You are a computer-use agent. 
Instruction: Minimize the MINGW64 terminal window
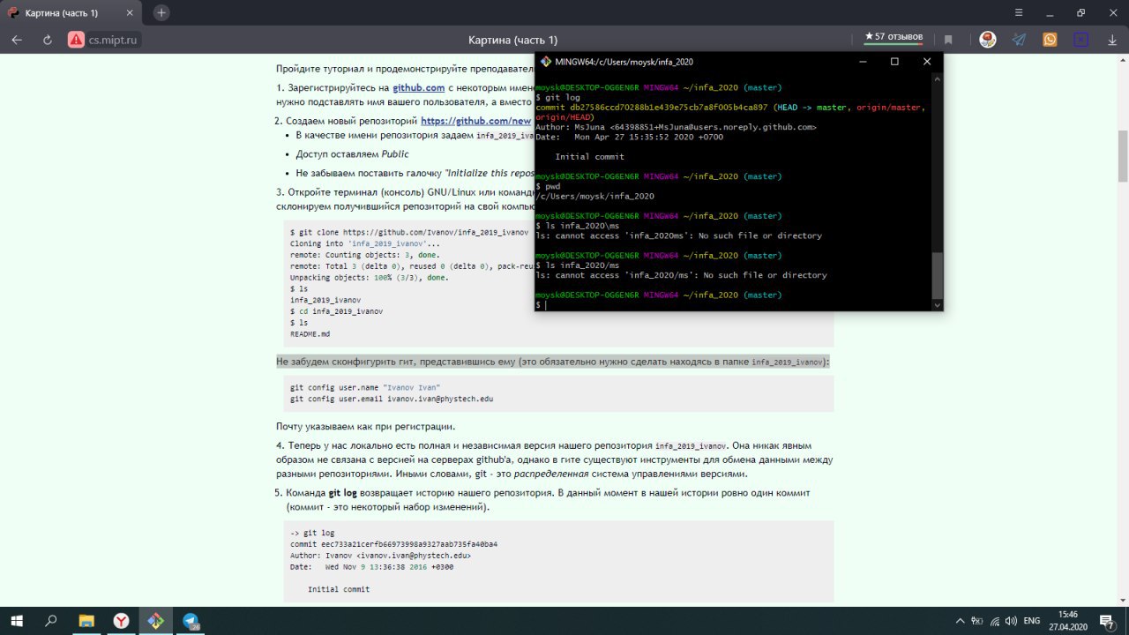(863, 62)
